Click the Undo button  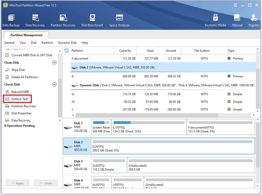click(x=46, y=183)
